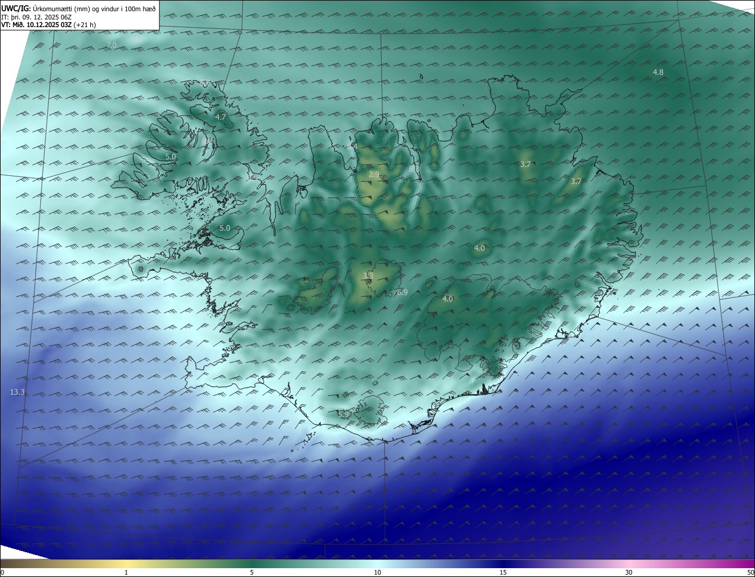Click the color scale tick labeled 30
Viewport: 755px width, 577px height.
coord(629,572)
